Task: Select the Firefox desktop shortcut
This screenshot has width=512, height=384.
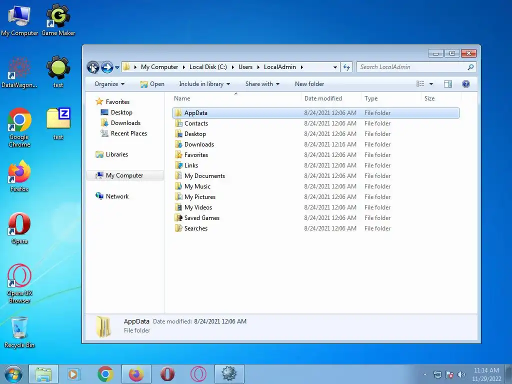Action: (19, 176)
